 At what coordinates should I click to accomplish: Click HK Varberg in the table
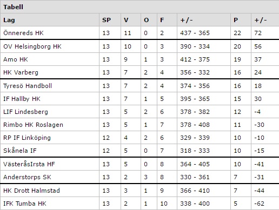click(21, 72)
